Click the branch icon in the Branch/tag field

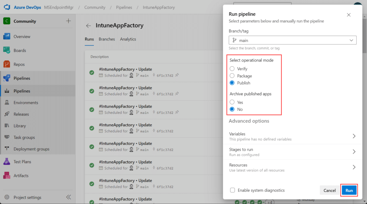(x=234, y=40)
